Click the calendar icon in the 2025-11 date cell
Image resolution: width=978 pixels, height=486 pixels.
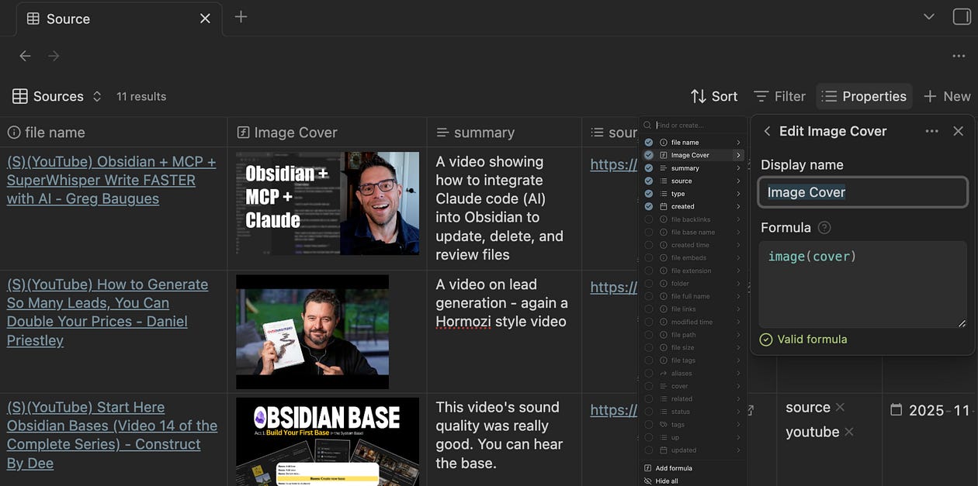pyautogui.click(x=896, y=409)
